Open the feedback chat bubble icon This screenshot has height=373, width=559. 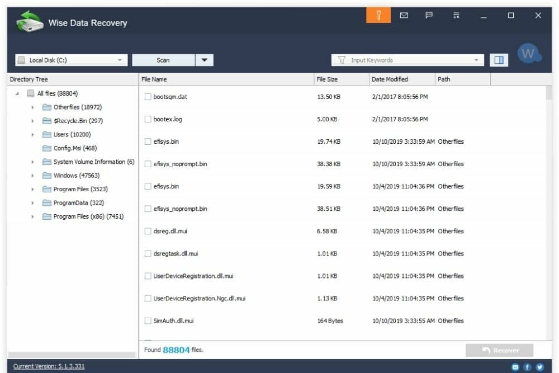(429, 15)
